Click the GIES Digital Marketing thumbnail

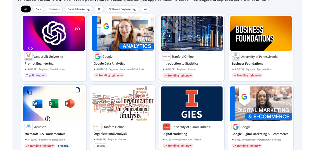(x=192, y=104)
